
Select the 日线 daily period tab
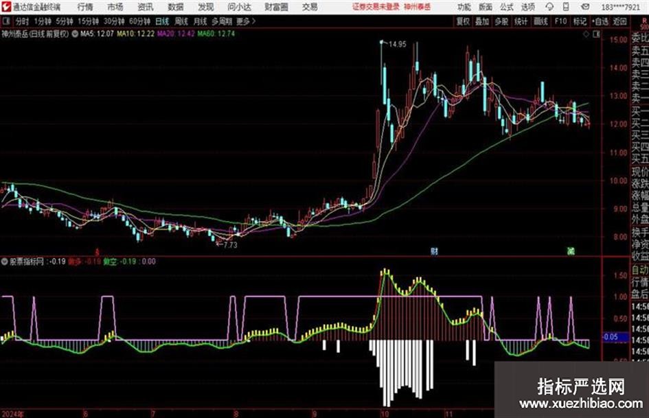click(162, 21)
